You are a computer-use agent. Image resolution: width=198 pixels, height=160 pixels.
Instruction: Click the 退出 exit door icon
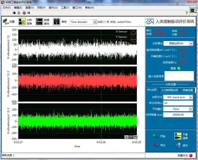coord(178,145)
